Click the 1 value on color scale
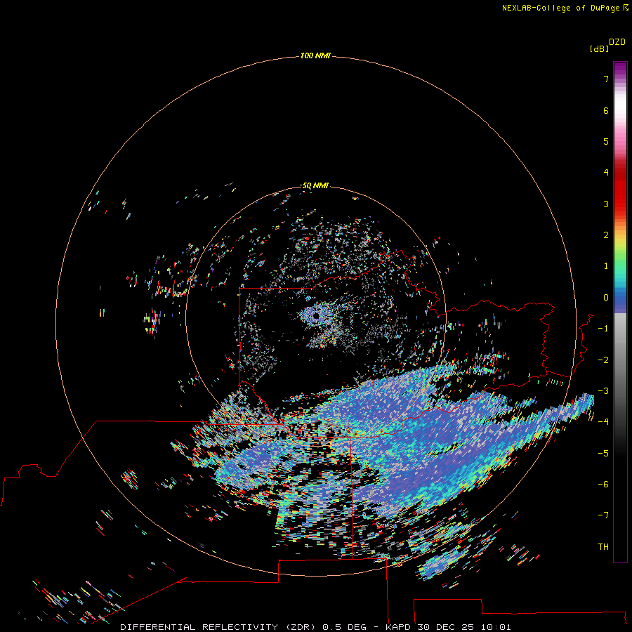Image resolution: width=632 pixels, height=632 pixels. pos(606,266)
